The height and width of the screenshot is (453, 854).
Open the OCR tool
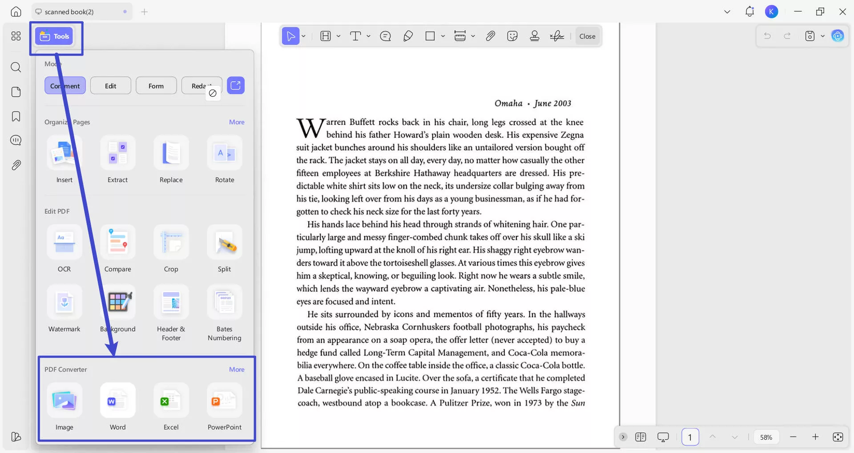64,242
